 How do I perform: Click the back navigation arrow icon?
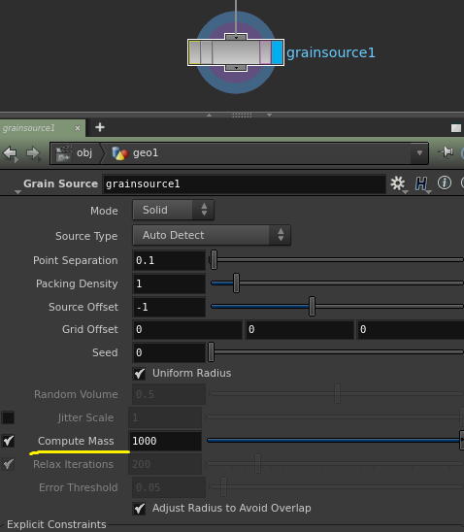pos(10,153)
